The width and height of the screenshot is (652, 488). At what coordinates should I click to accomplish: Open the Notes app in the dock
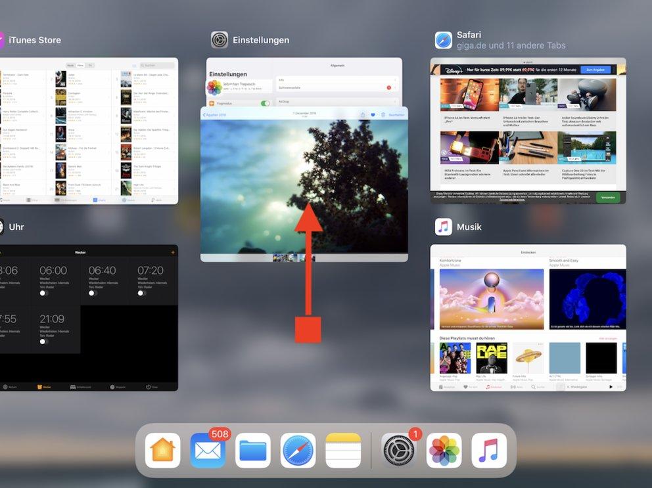(x=343, y=451)
